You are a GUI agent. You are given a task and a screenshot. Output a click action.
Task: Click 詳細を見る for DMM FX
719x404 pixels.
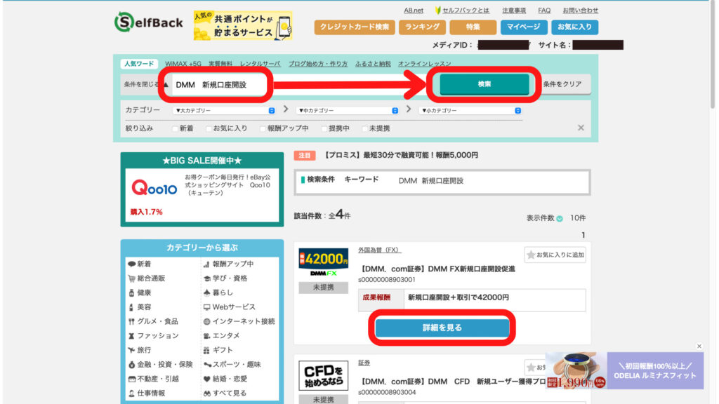click(442, 328)
